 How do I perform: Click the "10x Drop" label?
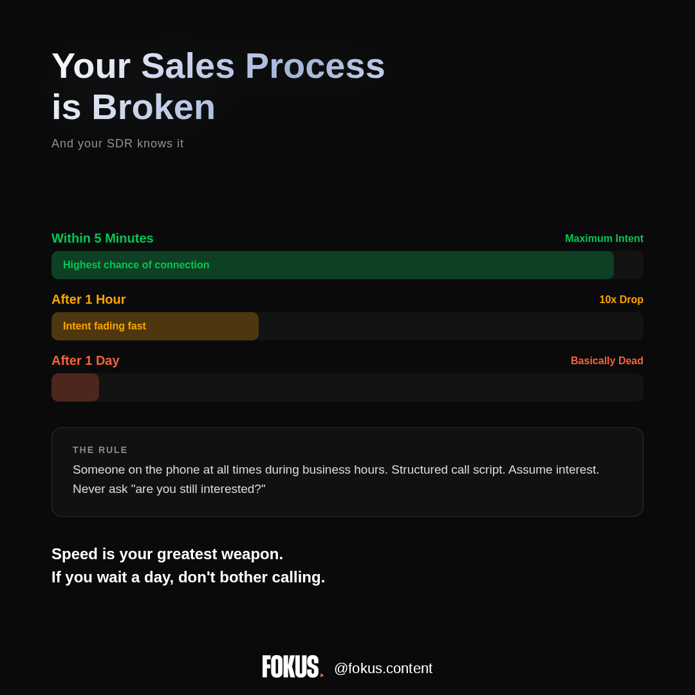coord(621,300)
